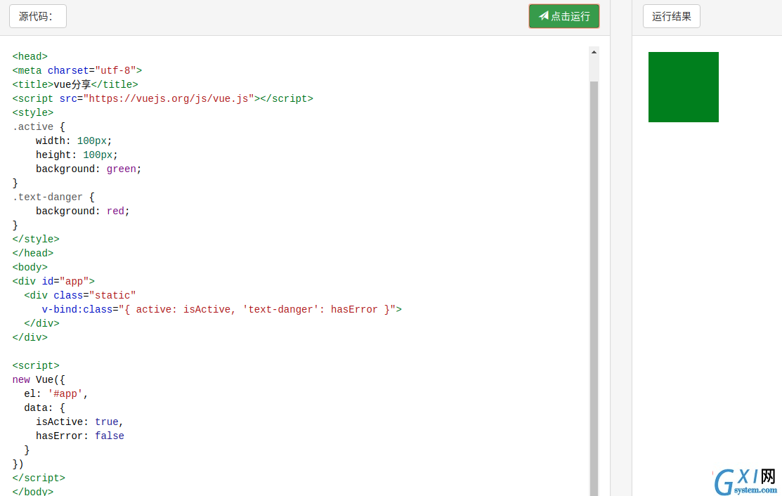782x496 pixels.
Task: Click the closing </style> tag line
Action: coord(36,240)
